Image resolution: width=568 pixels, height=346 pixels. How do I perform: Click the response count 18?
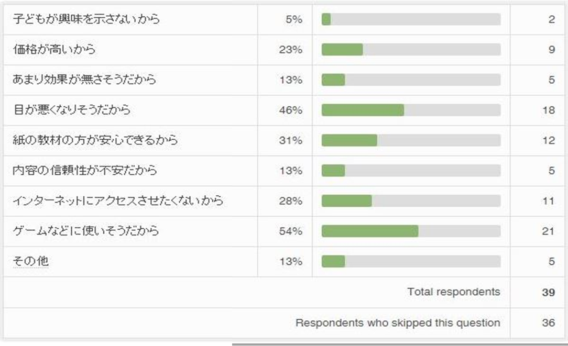pos(548,110)
